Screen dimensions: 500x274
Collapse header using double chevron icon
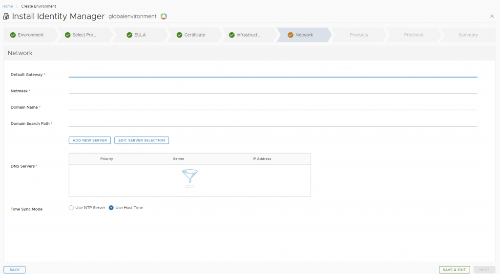492,16
